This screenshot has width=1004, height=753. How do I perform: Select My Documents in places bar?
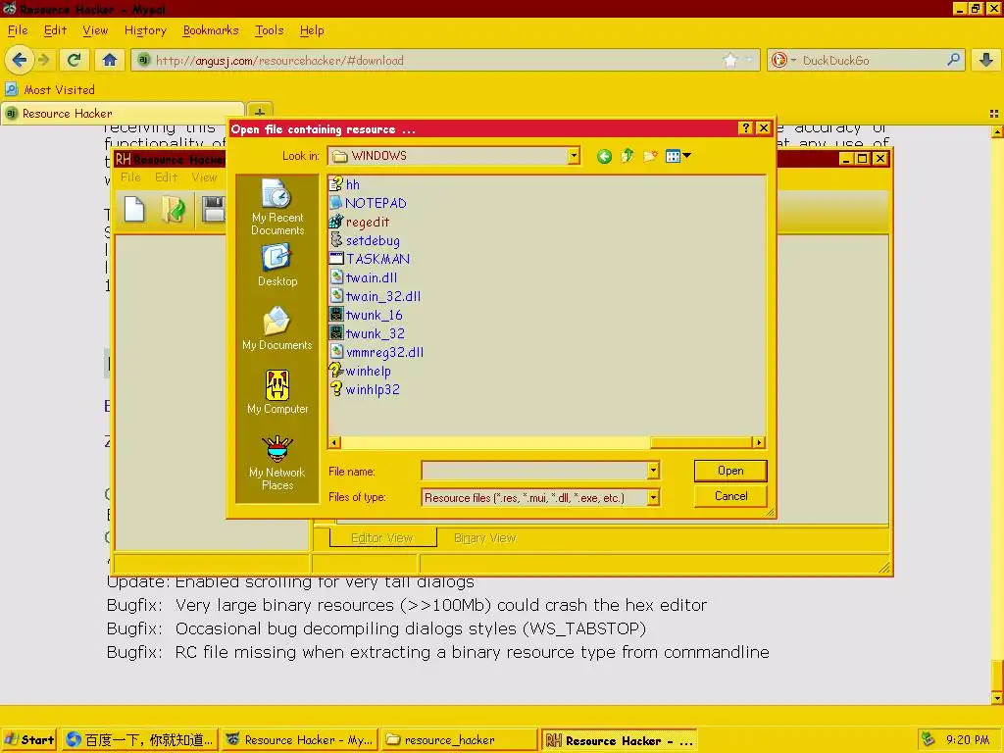click(x=276, y=329)
